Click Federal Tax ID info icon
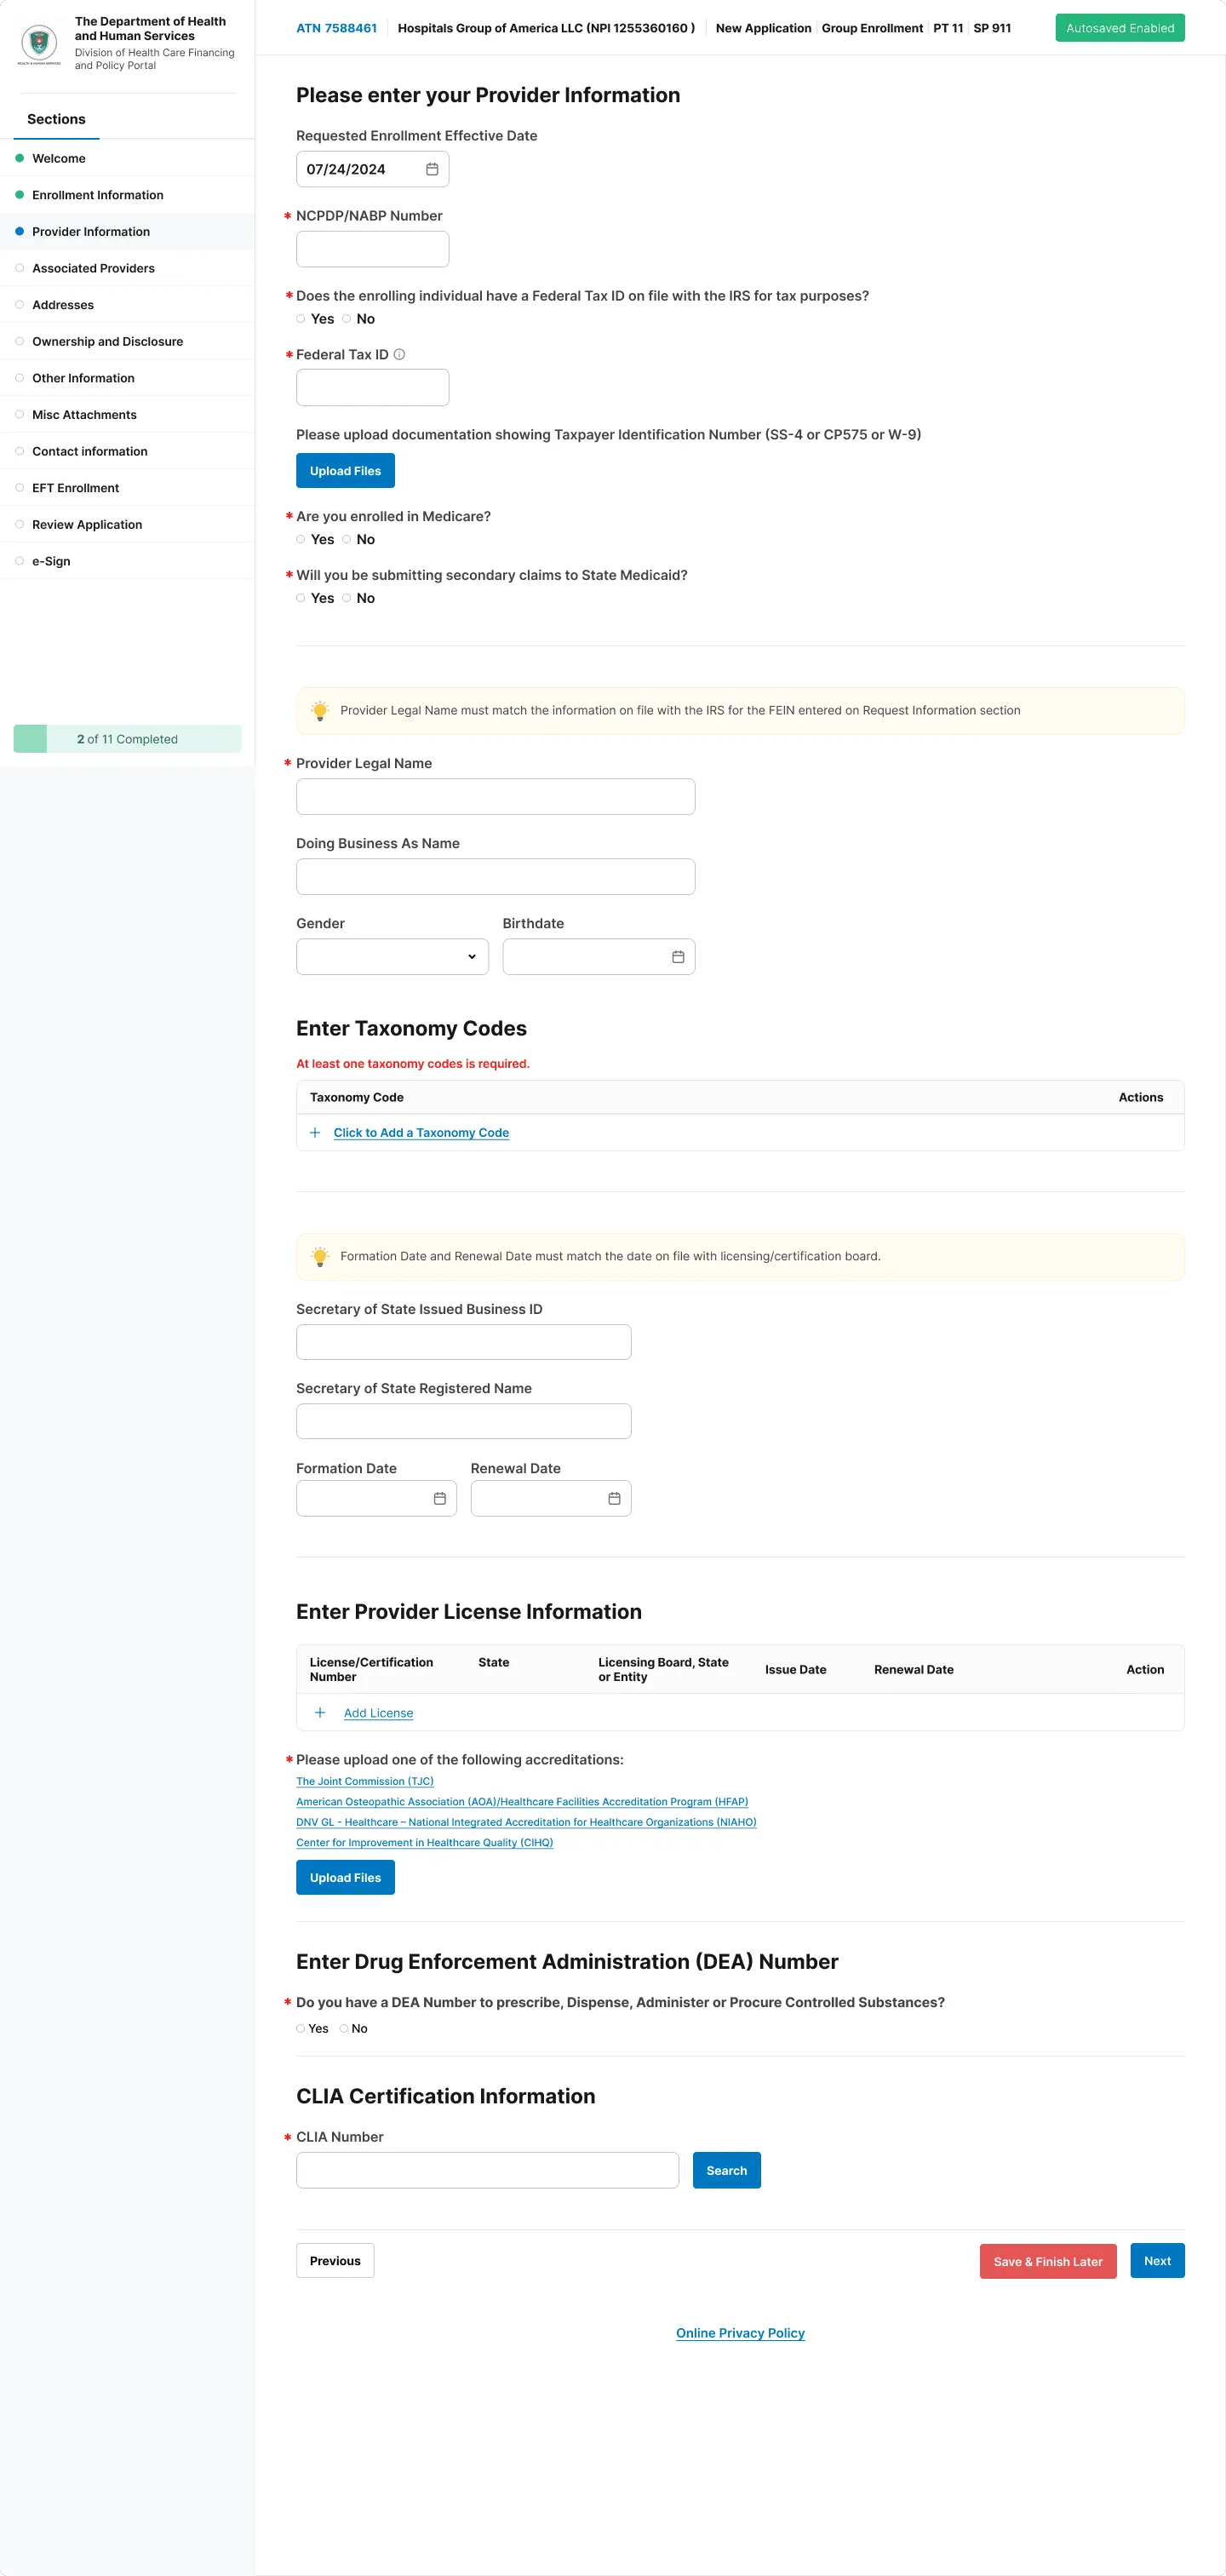The height and width of the screenshot is (2576, 1226). tap(399, 354)
